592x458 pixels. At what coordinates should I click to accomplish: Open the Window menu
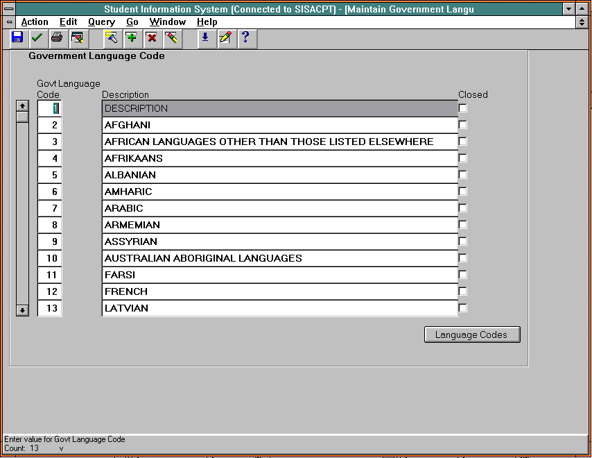pos(167,22)
